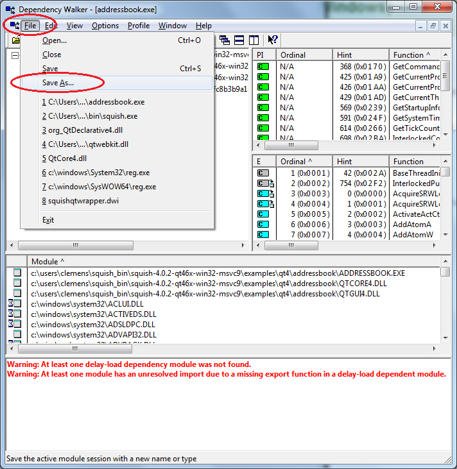Click the tile vertically toolbar icon
Viewport: 457px width, 469px height.
tap(254, 40)
